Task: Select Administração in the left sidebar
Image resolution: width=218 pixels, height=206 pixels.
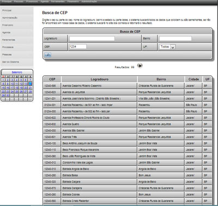Action: (x=17, y=18)
